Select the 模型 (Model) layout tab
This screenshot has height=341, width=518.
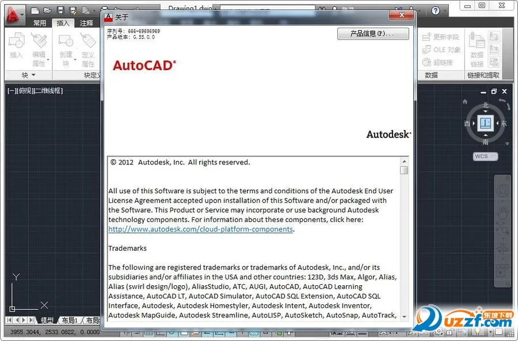(47, 320)
